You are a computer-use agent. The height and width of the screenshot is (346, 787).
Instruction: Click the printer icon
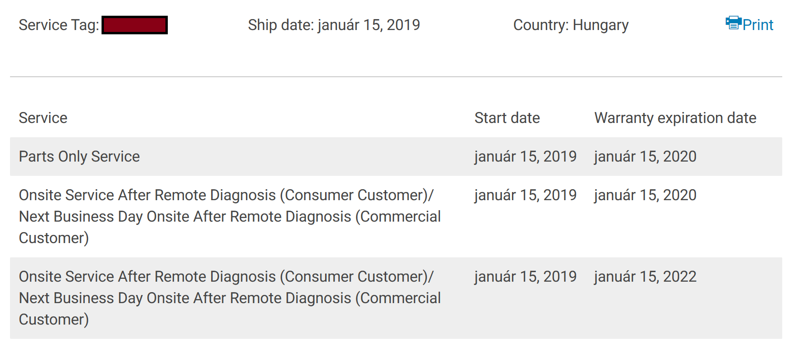[733, 23]
